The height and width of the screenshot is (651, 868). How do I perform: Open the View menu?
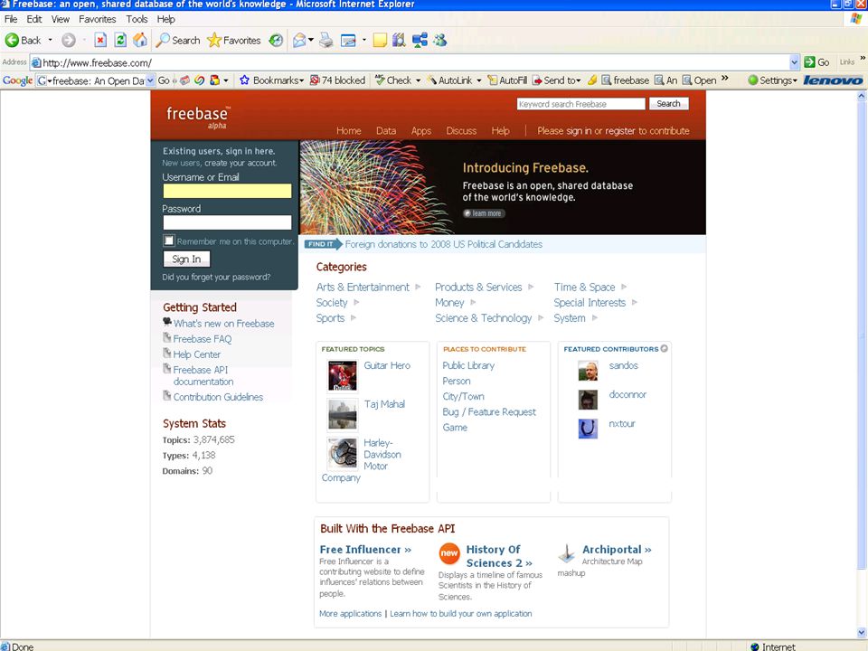point(61,19)
